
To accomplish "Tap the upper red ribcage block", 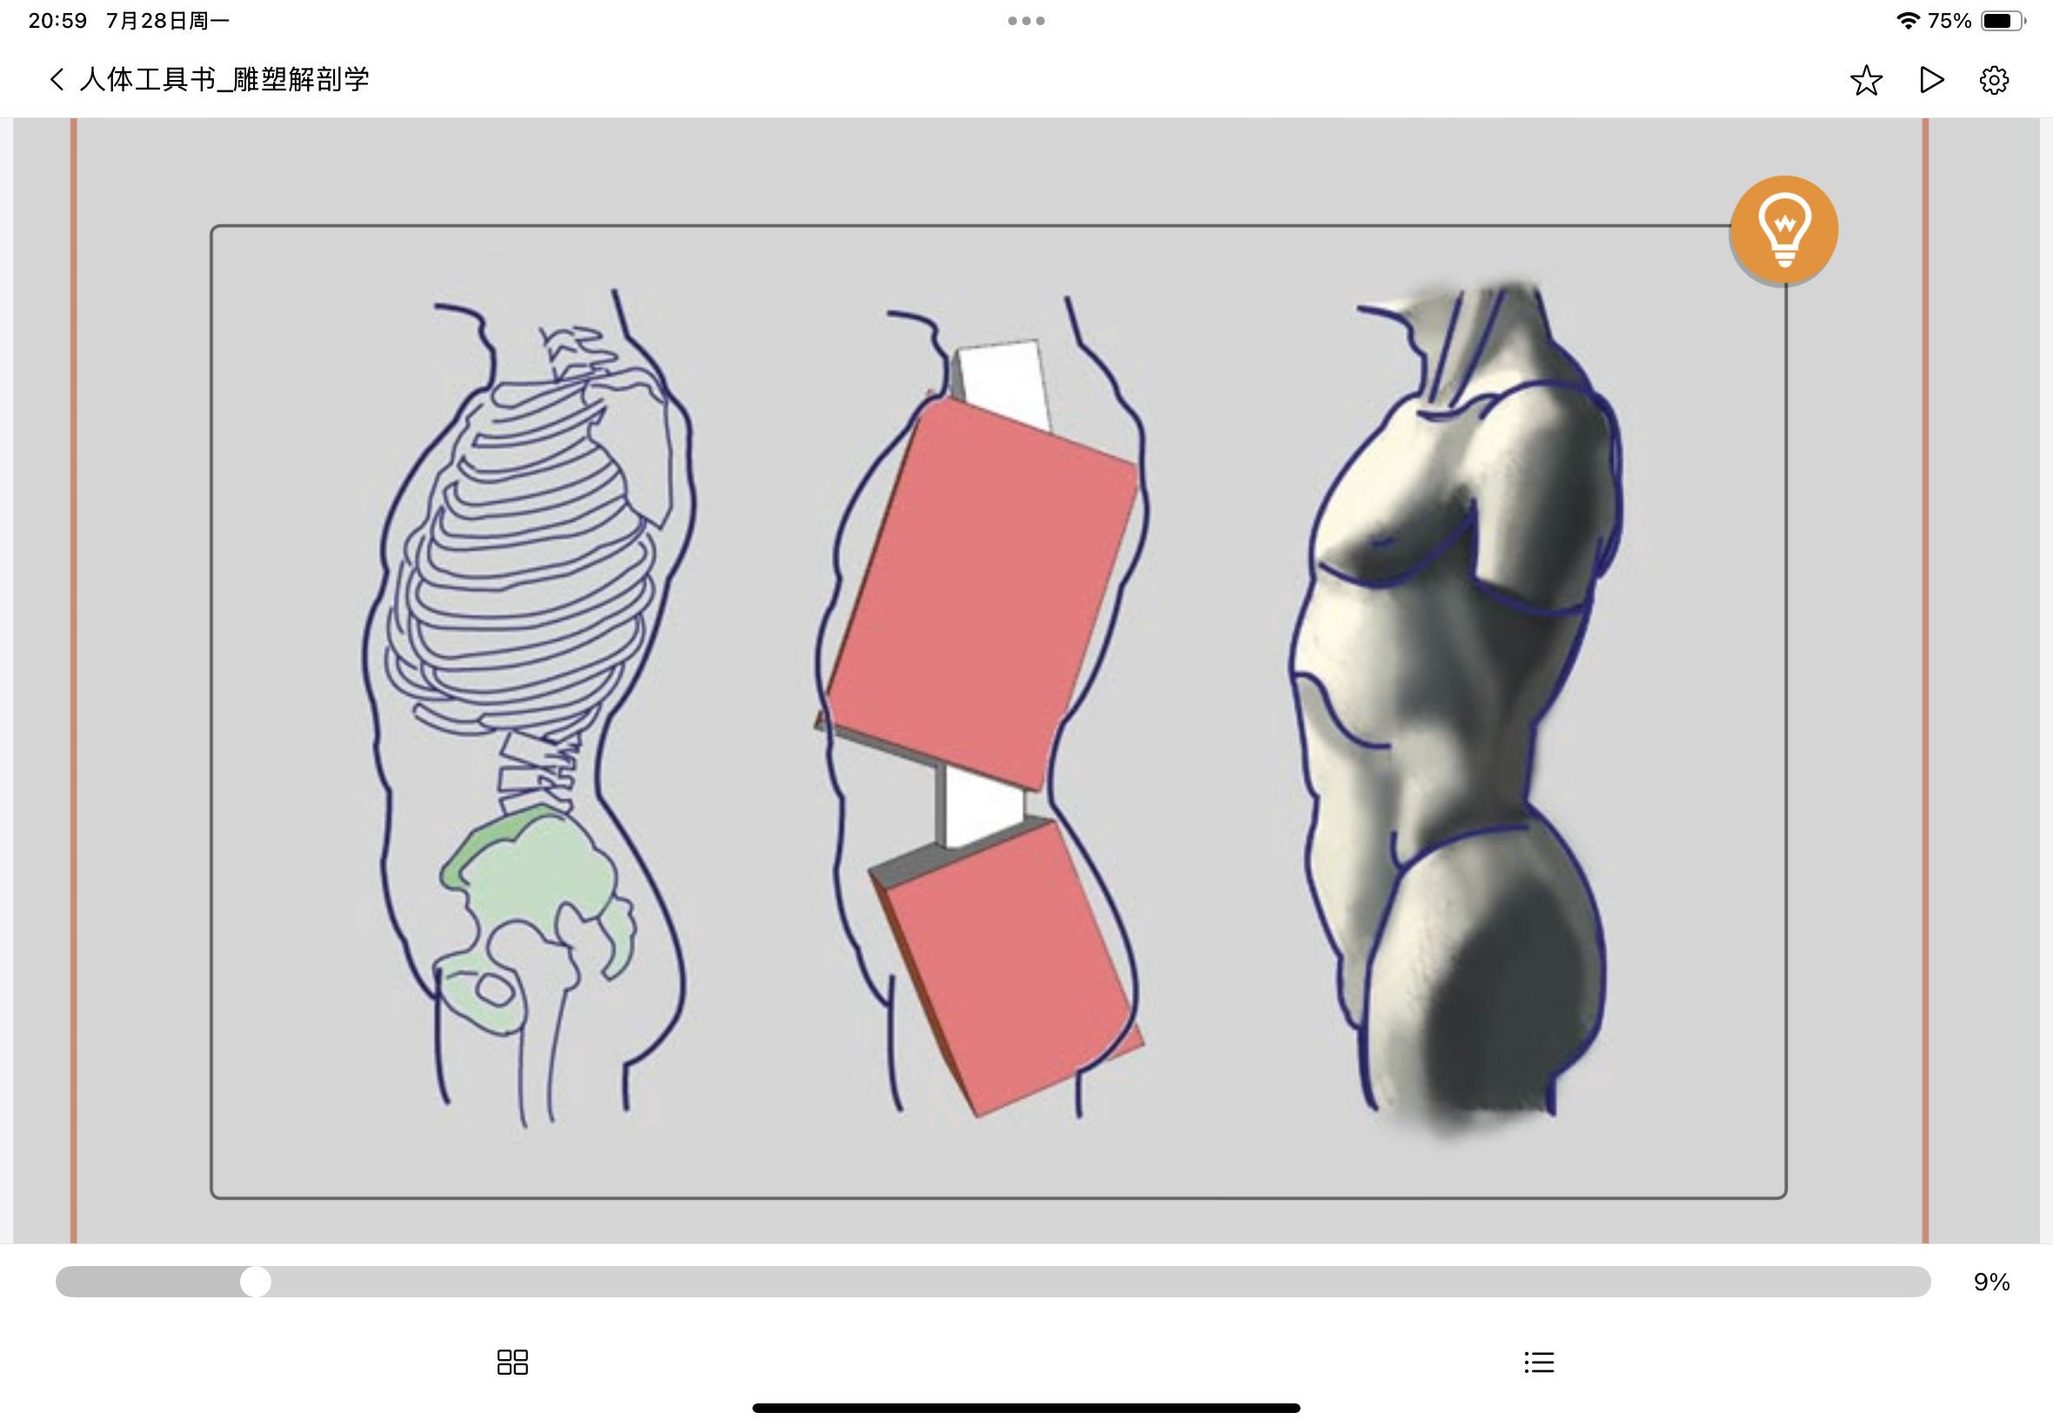I will (983, 590).
